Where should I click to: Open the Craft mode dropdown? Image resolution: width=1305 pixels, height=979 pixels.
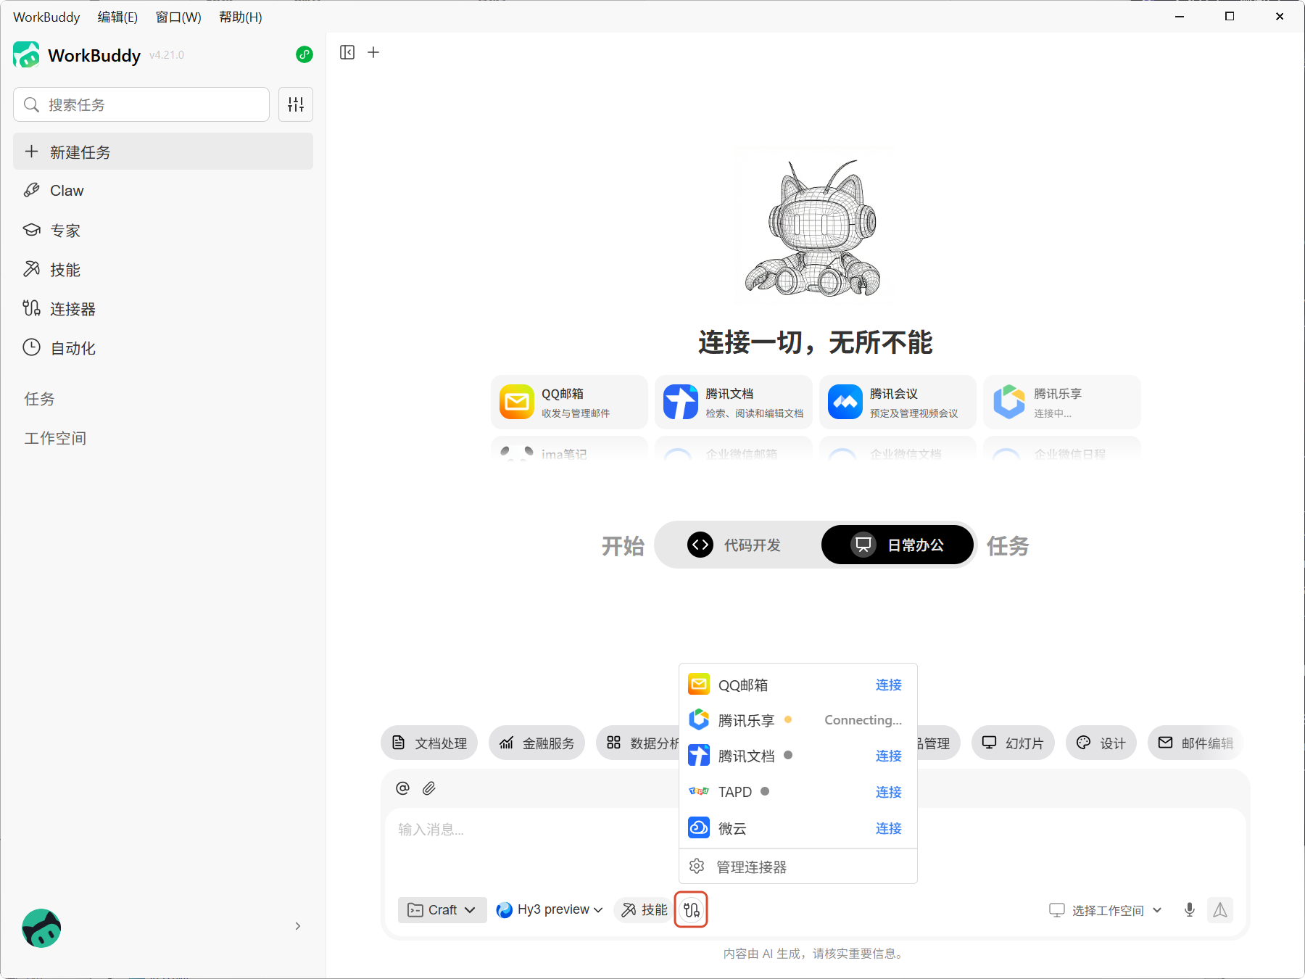pyautogui.click(x=442, y=909)
